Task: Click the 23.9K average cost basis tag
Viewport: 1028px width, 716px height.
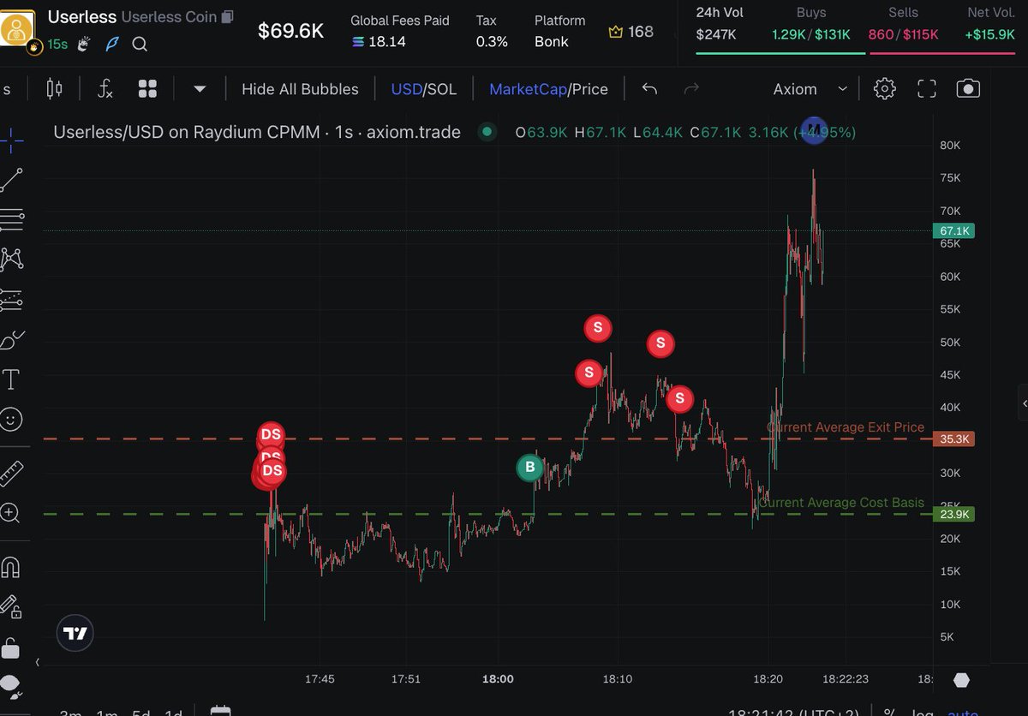Action: (x=953, y=514)
